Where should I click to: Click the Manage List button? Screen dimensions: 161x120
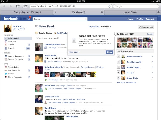point(146,27)
